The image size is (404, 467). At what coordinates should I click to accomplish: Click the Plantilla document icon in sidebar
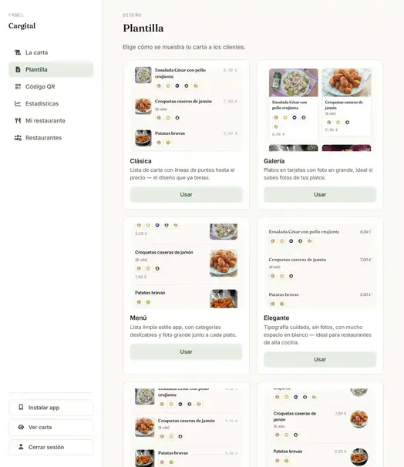[x=18, y=69]
